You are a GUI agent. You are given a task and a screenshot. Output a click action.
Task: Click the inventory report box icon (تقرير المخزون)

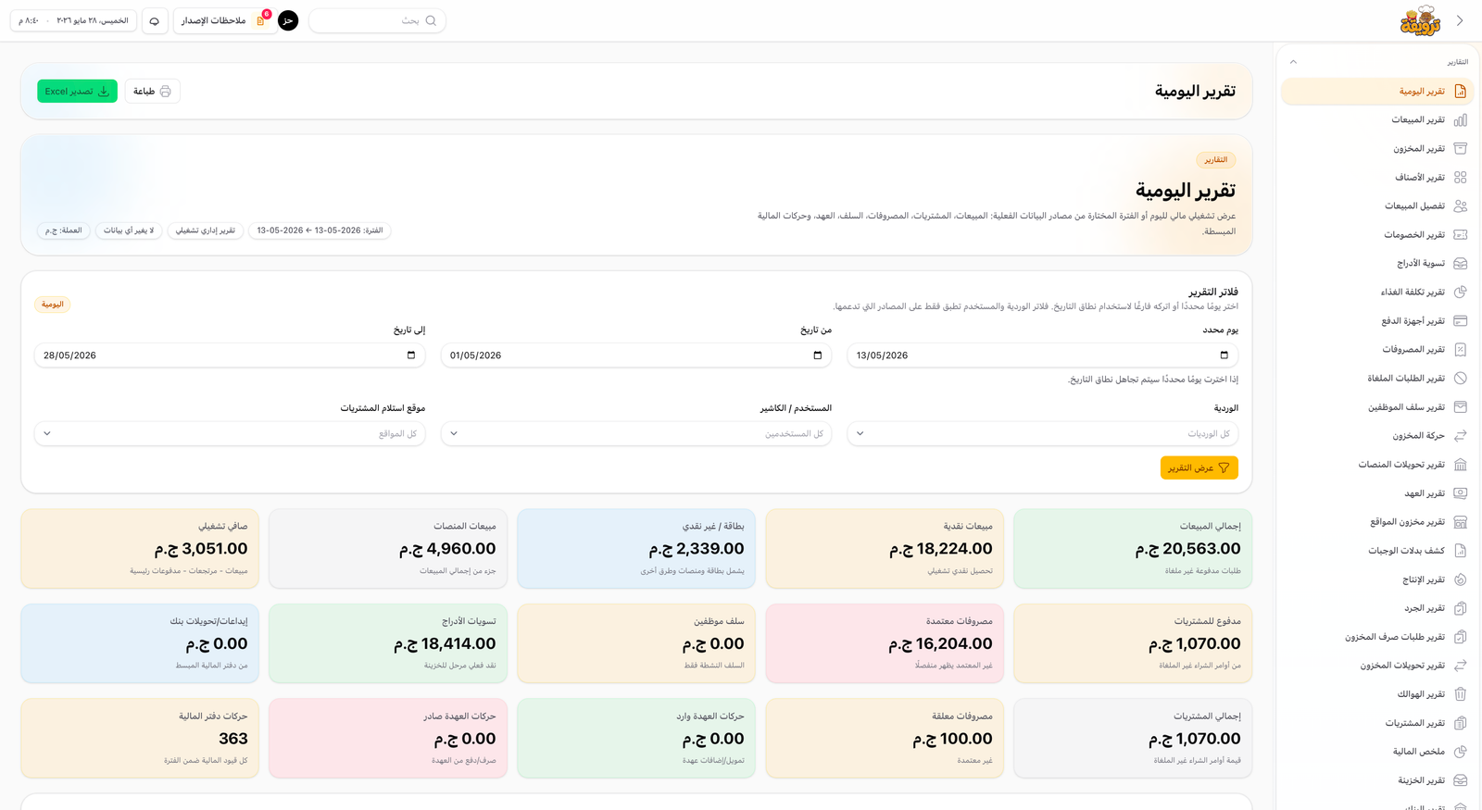[x=1460, y=148]
